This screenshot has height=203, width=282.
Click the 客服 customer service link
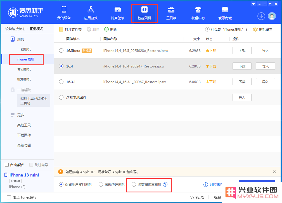point(217,197)
